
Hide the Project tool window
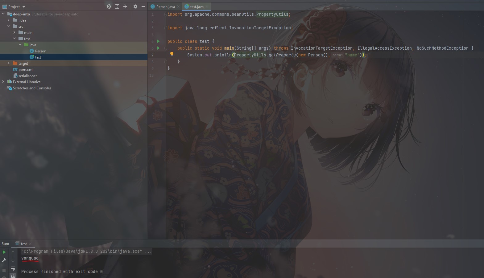[143, 6]
